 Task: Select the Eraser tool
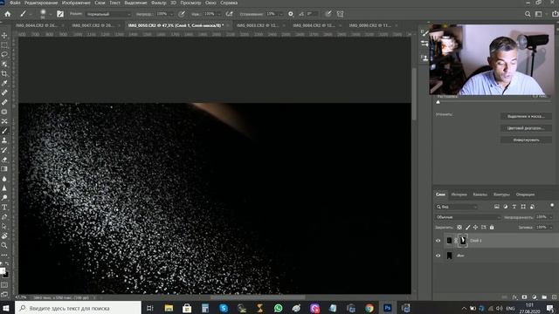tap(4, 160)
